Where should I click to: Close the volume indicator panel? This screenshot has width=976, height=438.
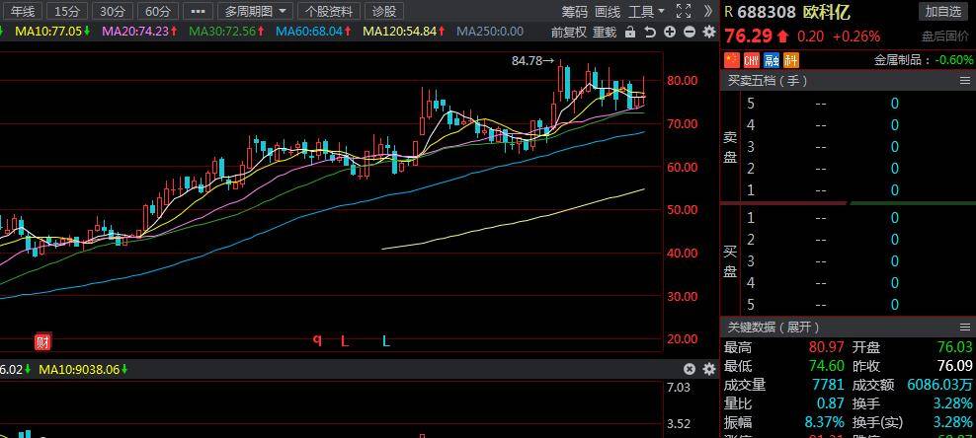[x=690, y=369]
